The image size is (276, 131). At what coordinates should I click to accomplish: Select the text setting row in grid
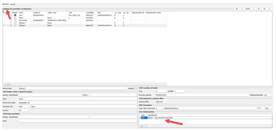coord(85,20)
